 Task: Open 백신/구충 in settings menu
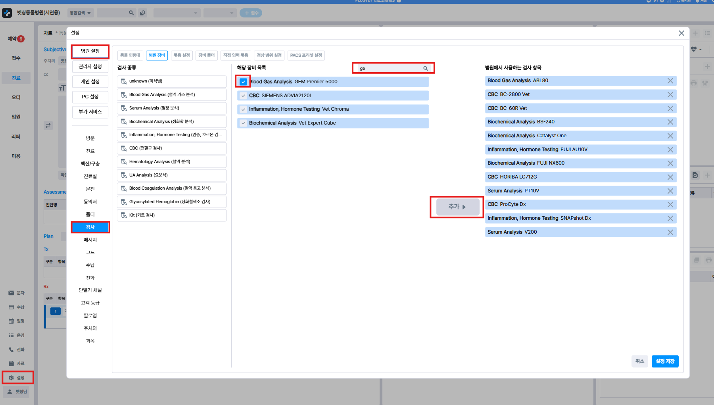(90, 164)
